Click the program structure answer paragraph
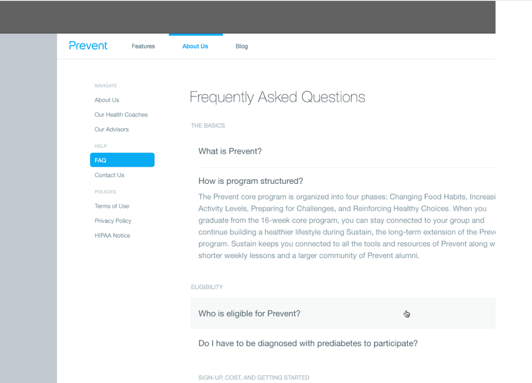The image size is (532, 383). pos(347,226)
